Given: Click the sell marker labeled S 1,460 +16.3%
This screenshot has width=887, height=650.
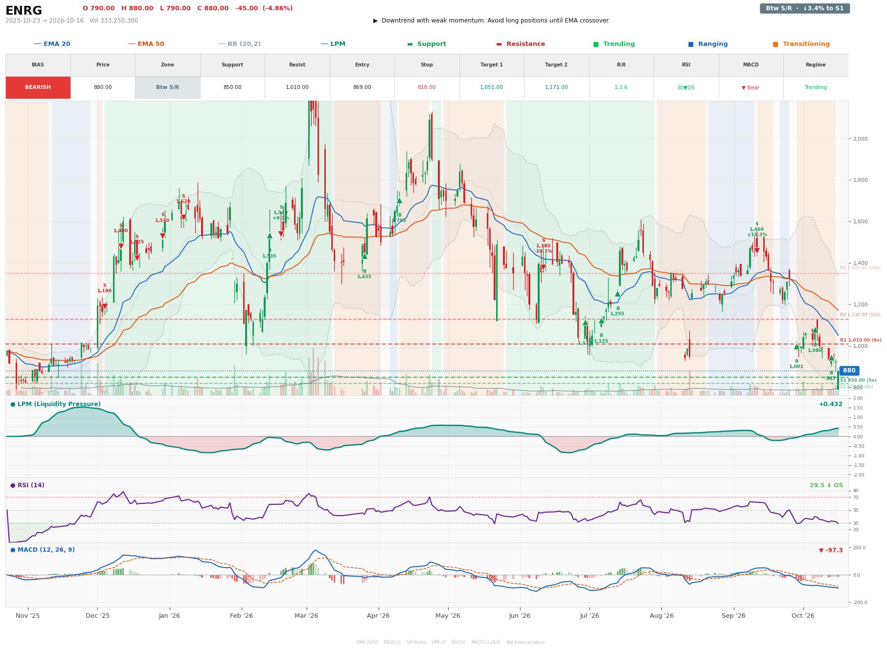Looking at the screenshot, I should tap(757, 251).
